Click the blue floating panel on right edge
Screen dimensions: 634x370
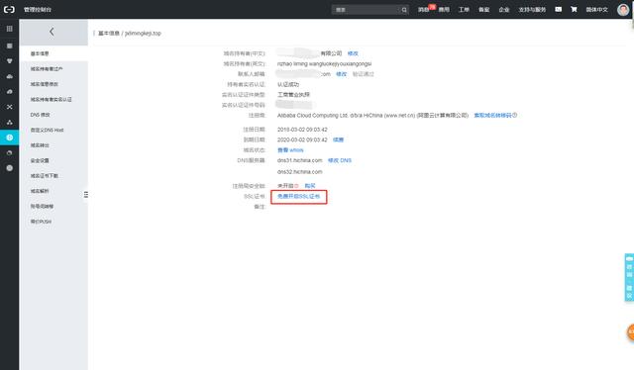coord(629,277)
